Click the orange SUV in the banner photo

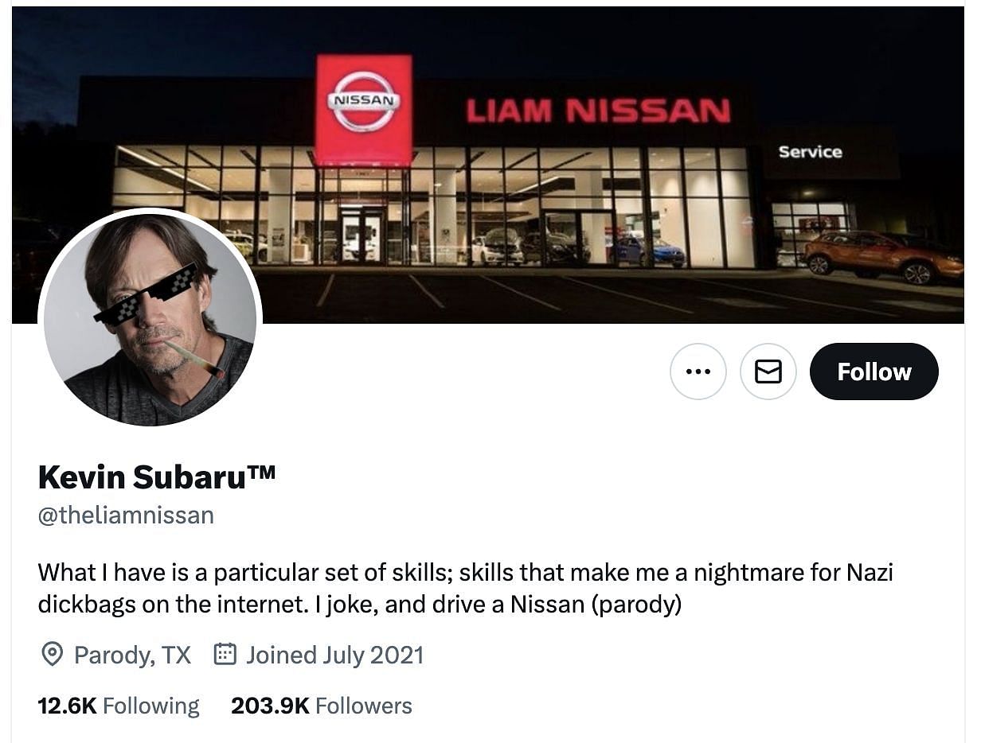882,257
